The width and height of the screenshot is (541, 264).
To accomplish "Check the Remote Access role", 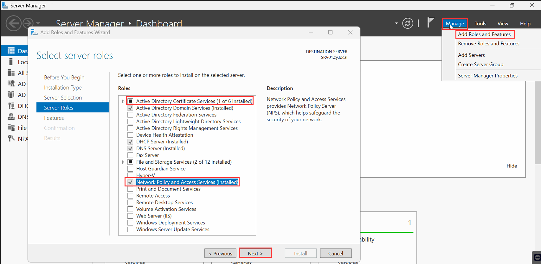I will [x=130, y=196].
